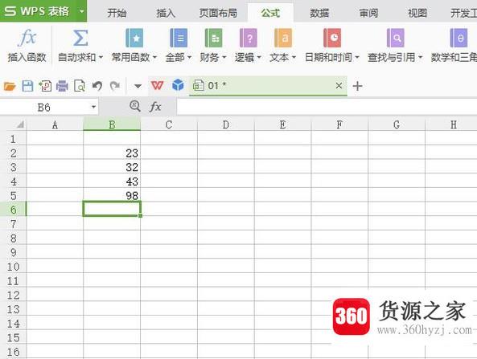Switch to the 页面布局 (Page Layout) tab

click(218, 13)
